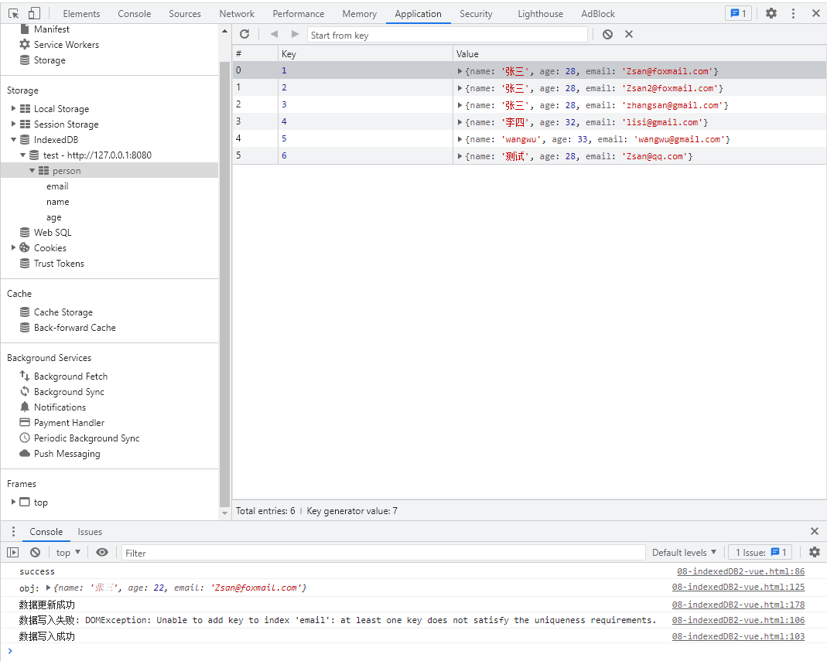
Task: Expand the wangwu record value
Action: tap(460, 139)
